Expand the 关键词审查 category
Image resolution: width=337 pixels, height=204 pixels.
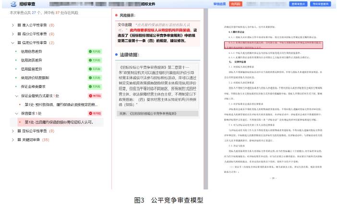tap(12, 140)
